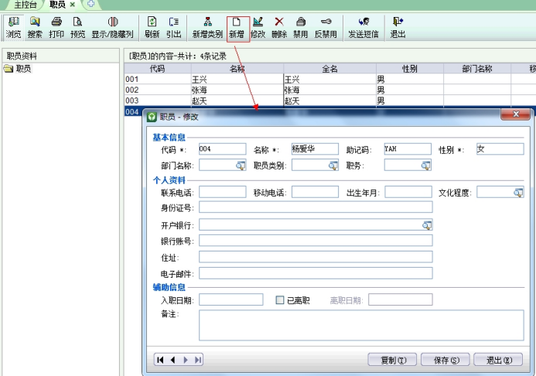Toggle the 已离职 checkbox
This screenshot has height=376, width=536.
(280, 300)
